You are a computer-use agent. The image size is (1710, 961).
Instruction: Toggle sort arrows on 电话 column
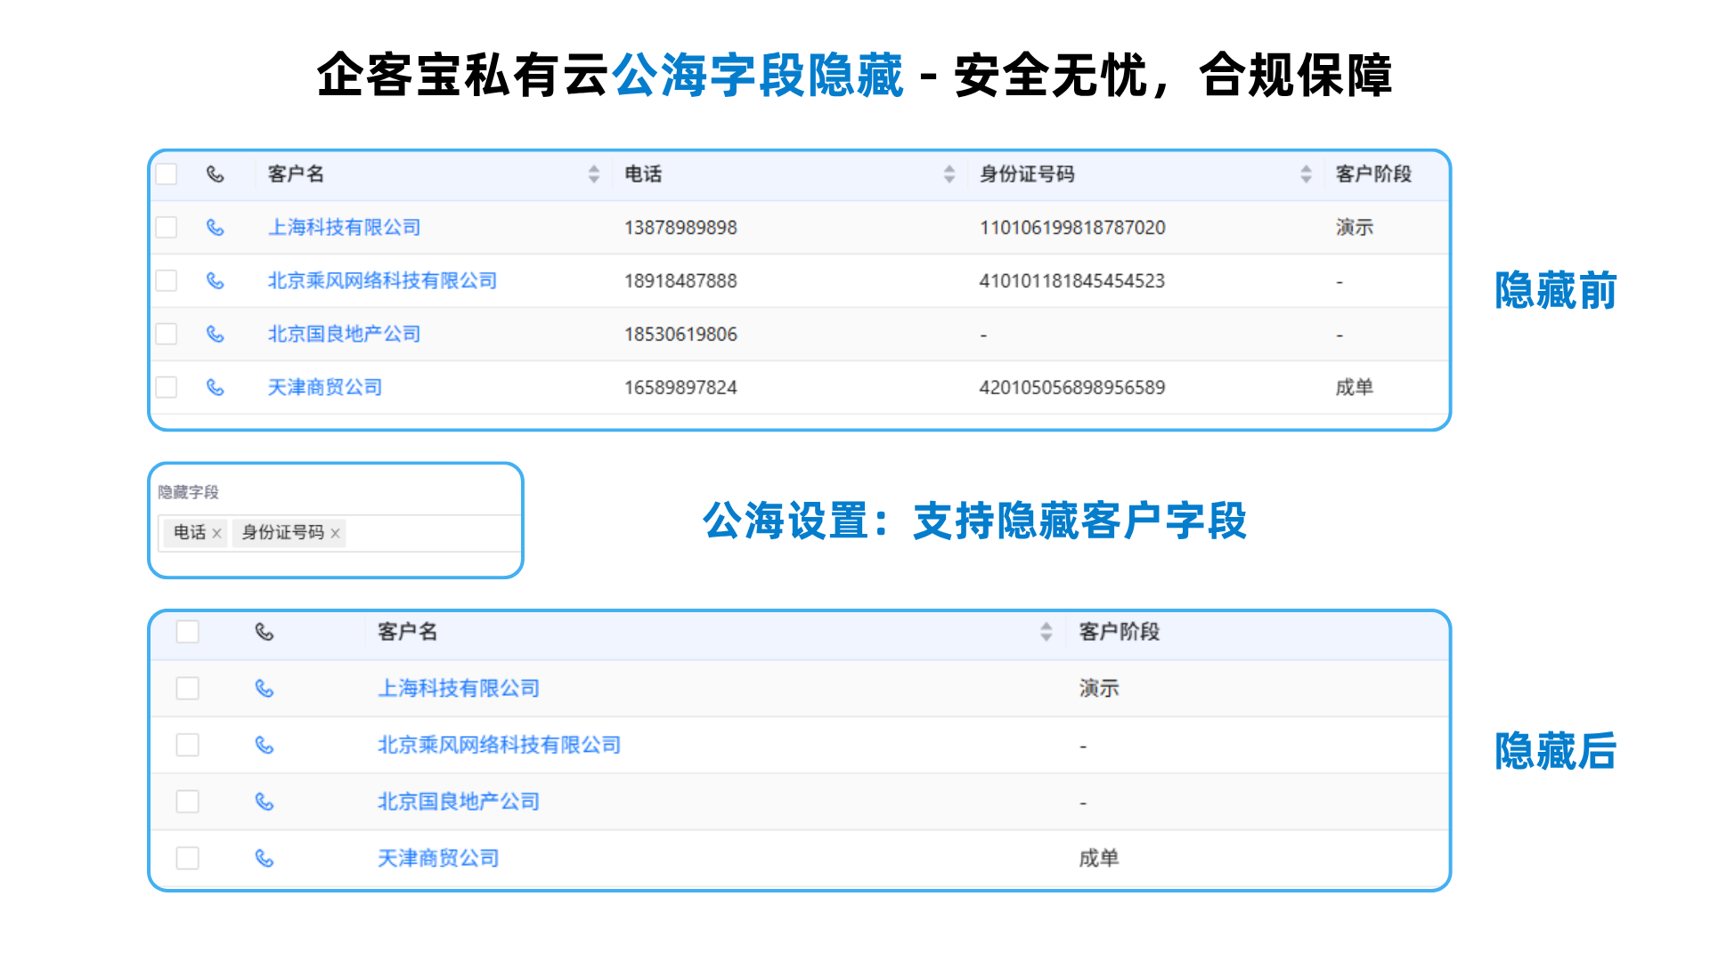click(x=949, y=174)
